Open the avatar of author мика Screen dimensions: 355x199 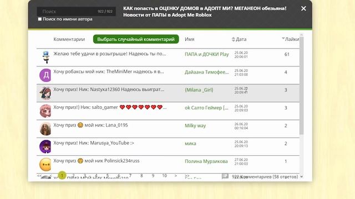(45, 146)
